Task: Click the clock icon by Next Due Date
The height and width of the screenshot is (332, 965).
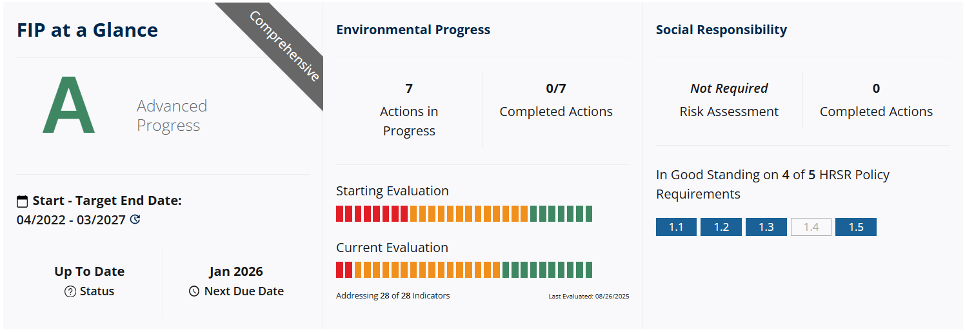Action: coord(194,291)
